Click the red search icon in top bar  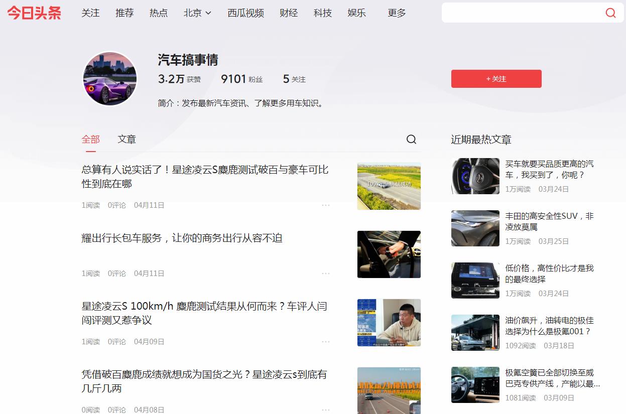point(610,13)
